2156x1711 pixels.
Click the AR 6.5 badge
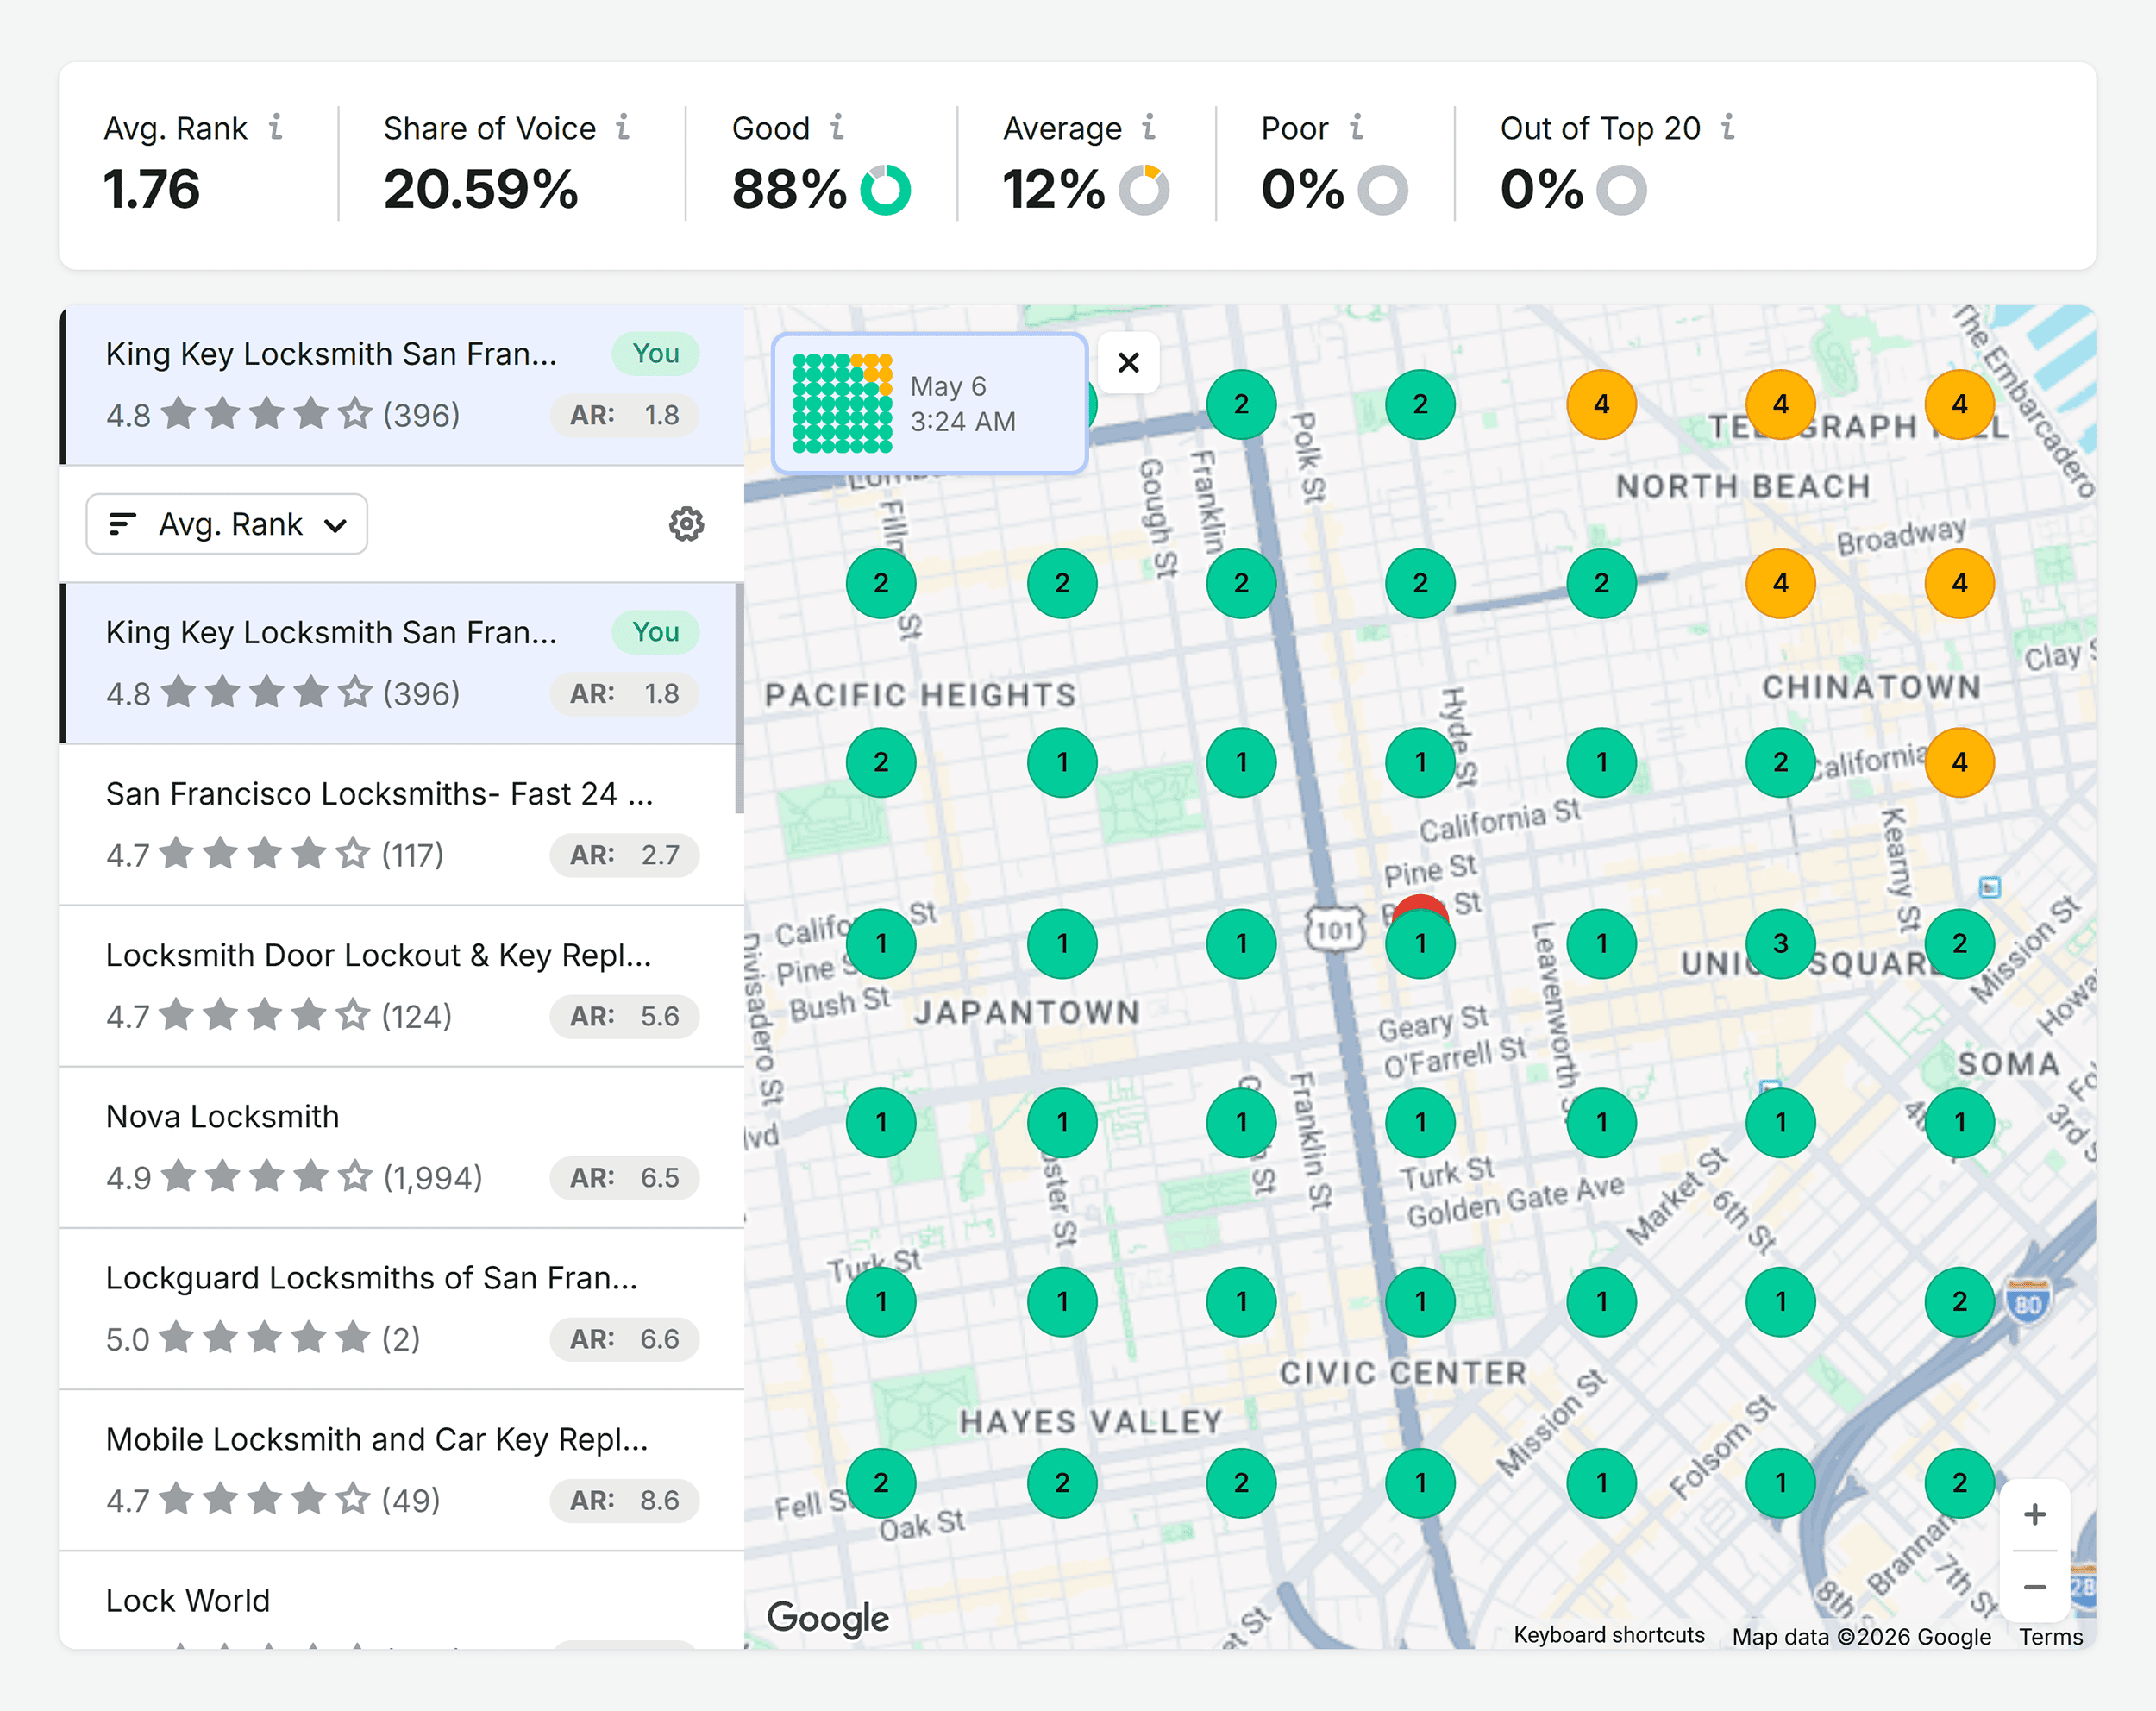624,1178
